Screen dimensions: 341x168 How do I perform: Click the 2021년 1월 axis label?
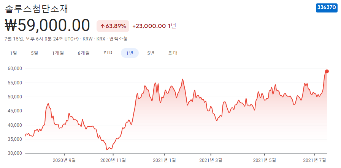(164, 160)
